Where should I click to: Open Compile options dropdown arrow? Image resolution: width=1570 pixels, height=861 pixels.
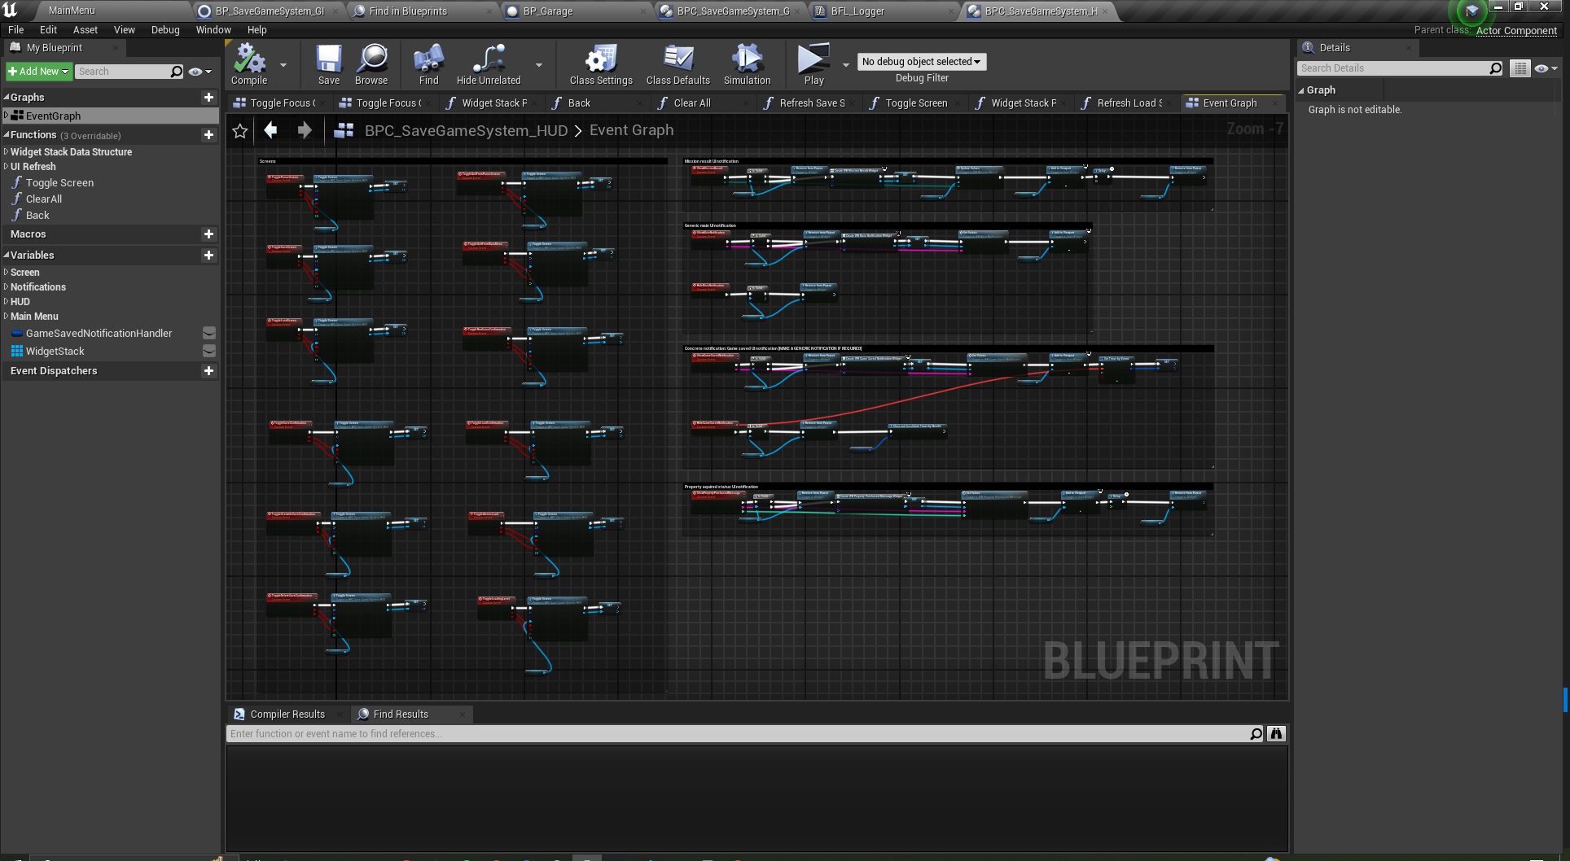(x=283, y=65)
